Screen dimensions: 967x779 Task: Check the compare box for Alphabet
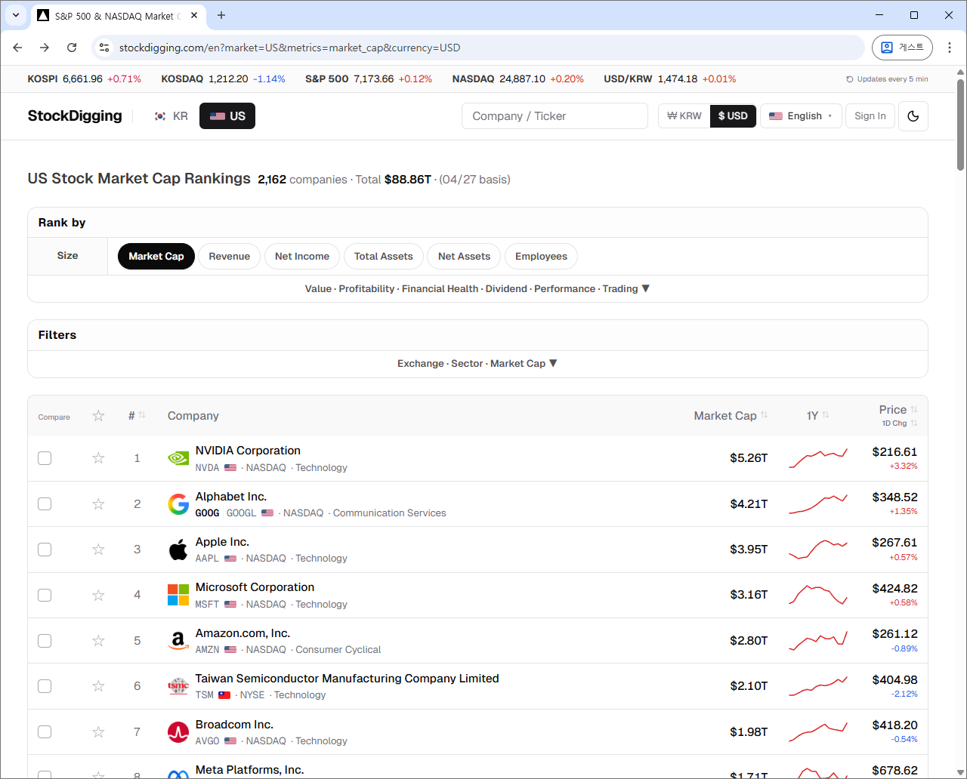pos(45,504)
